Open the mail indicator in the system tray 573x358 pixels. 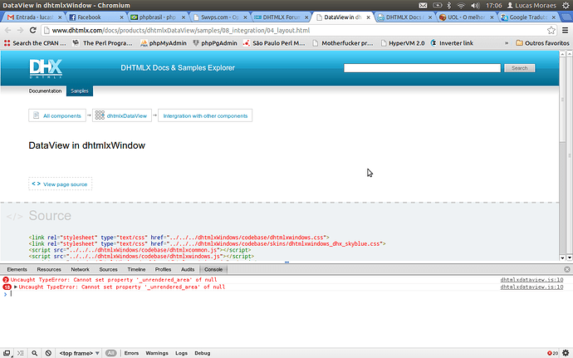(x=423, y=5)
